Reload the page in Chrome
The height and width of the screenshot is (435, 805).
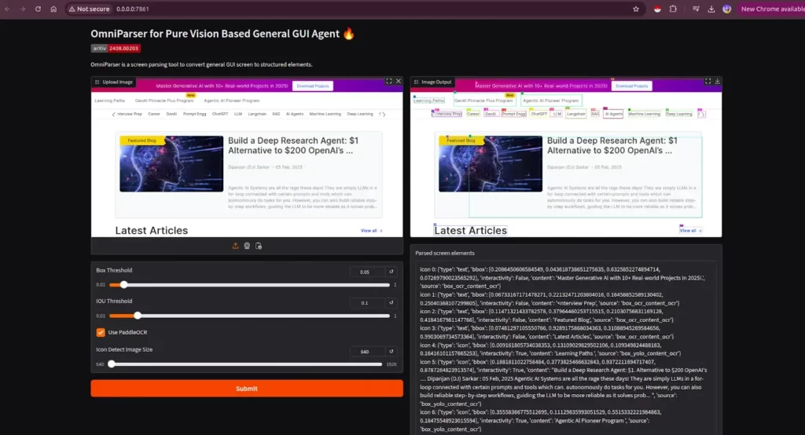(38, 9)
